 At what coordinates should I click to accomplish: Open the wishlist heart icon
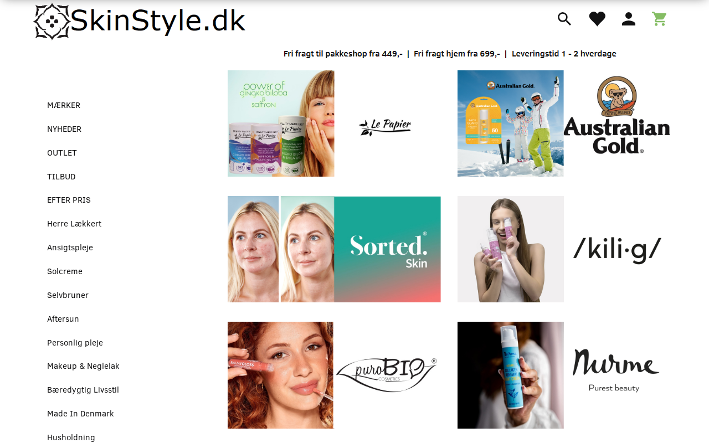coord(597,19)
